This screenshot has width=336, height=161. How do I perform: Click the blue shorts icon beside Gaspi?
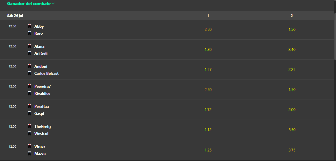click(x=30, y=114)
